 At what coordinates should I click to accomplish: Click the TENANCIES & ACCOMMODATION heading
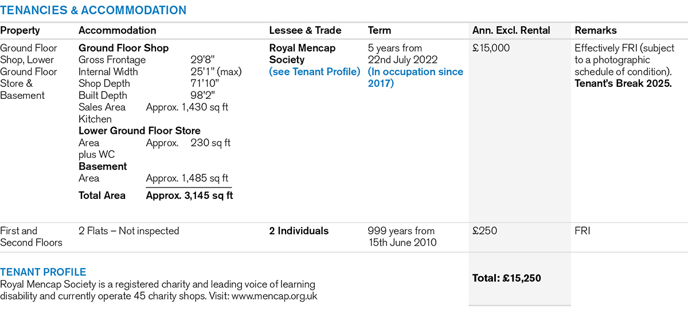point(93,10)
